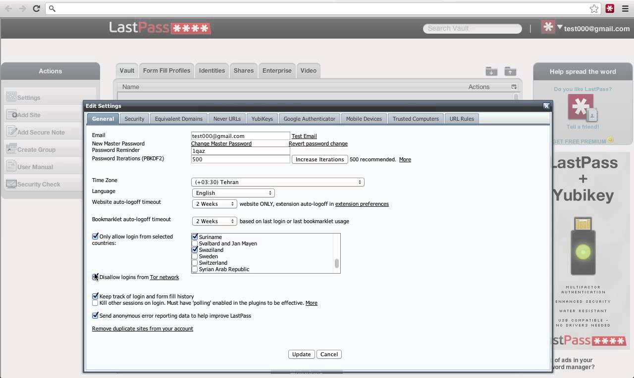The width and height of the screenshot is (634, 378).
Task: Close the Edit Settings dialog
Action: pyautogui.click(x=546, y=106)
